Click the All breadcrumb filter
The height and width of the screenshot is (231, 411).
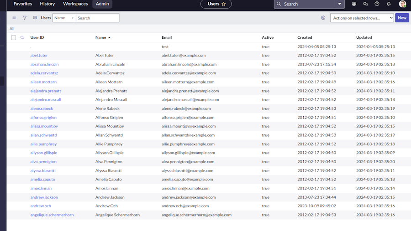pyautogui.click(x=12, y=29)
